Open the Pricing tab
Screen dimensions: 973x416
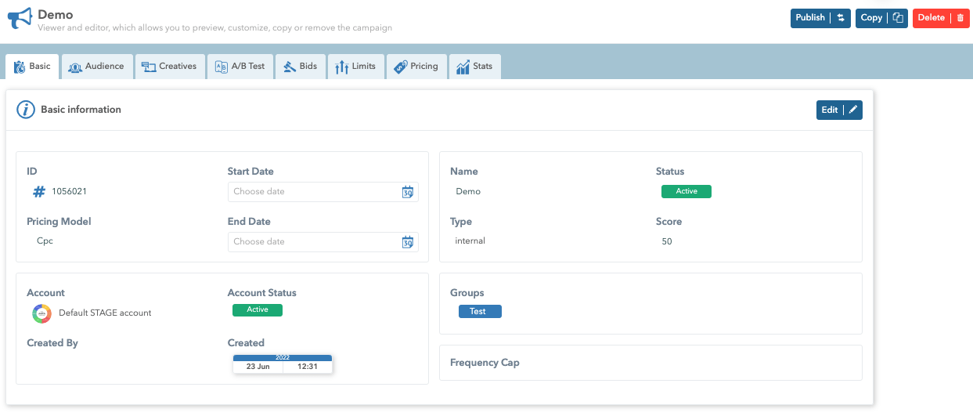point(416,67)
